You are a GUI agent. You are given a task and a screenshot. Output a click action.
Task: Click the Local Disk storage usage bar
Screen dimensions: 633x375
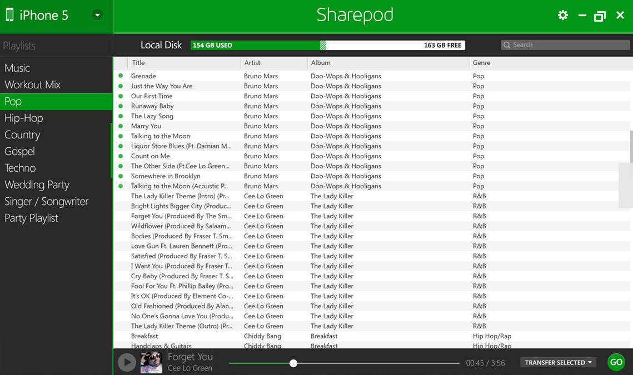[328, 45]
